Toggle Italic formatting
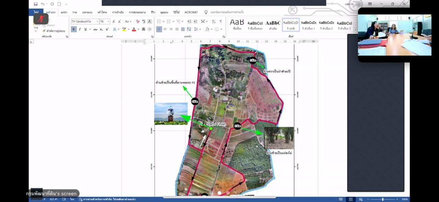The width and height of the screenshot is (439, 202). [x=80, y=29]
